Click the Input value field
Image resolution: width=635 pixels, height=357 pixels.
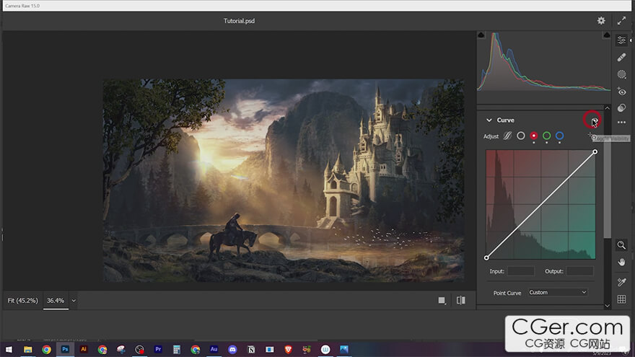click(521, 271)
